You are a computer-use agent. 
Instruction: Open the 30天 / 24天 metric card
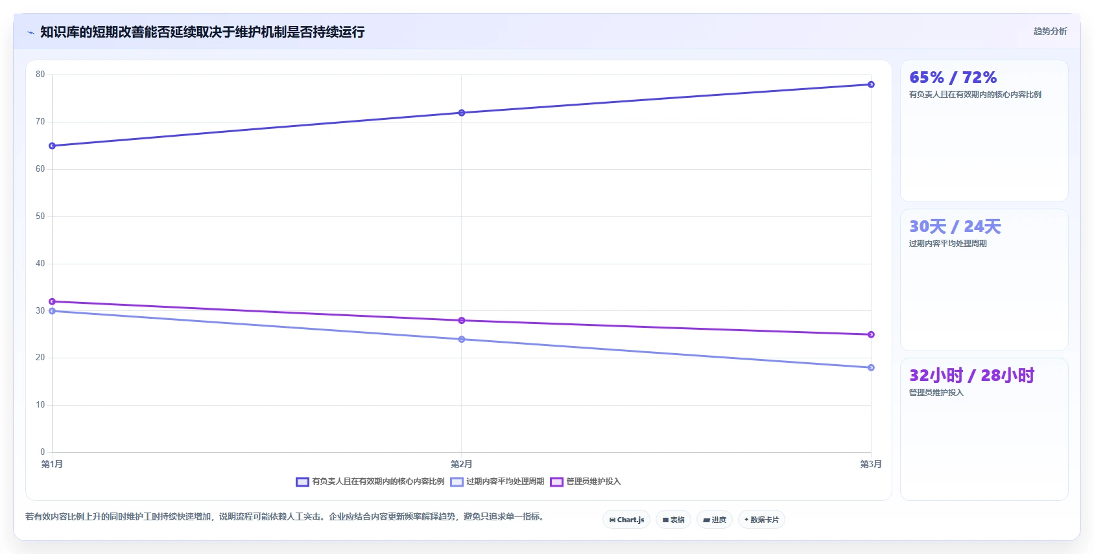tap(984, 280)
